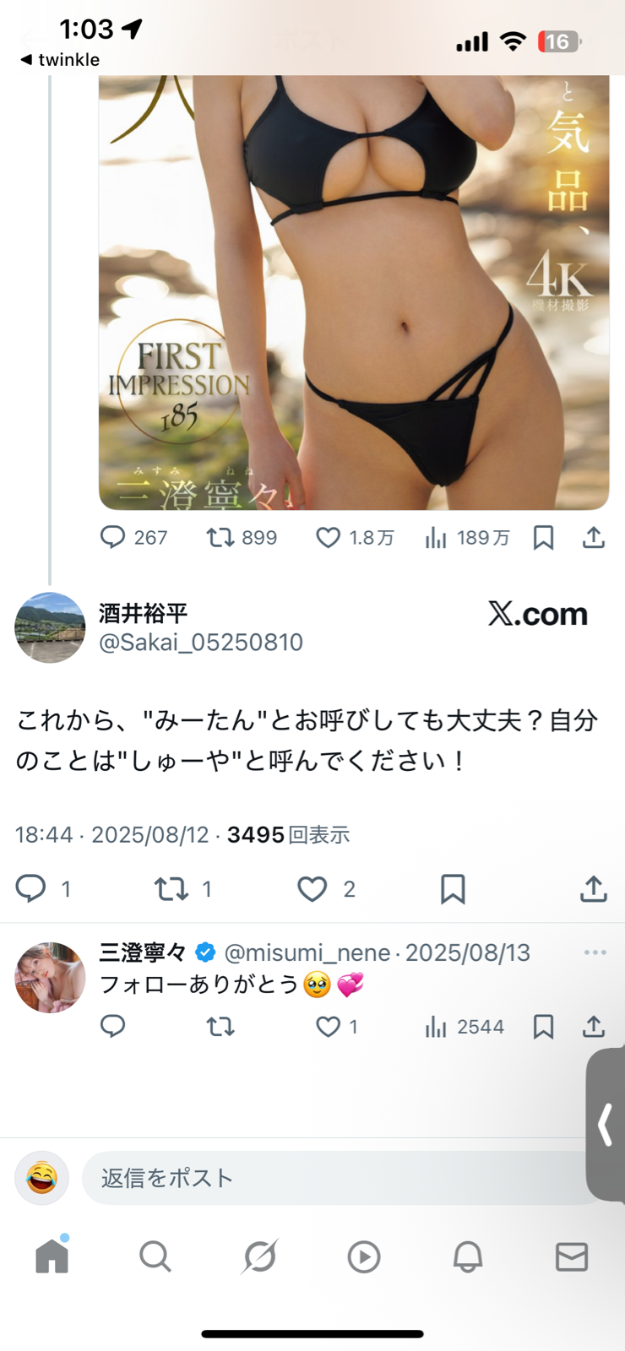
Task: Tap the reply post input field
Action: (338, 1178)
